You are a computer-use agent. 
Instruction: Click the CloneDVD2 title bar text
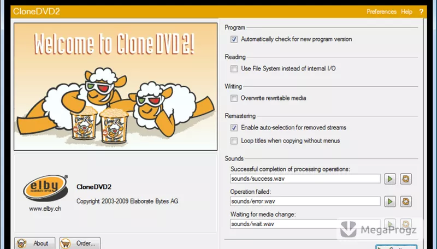click(37, 11)
